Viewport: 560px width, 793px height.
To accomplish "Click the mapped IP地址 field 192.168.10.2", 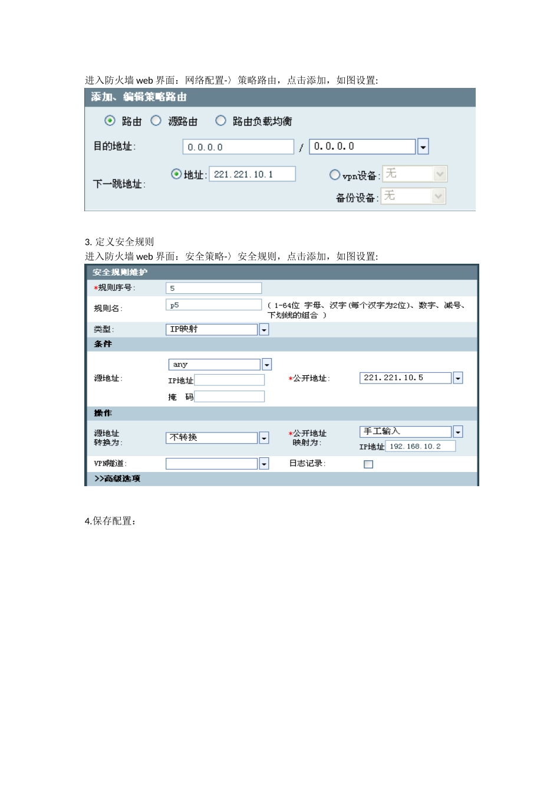I will coord(420,446).
